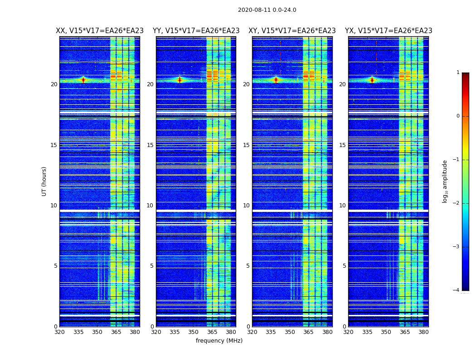Click colorbar tick label −4
Viewport: 476px width, 363px height.
(x=456, y=290)
